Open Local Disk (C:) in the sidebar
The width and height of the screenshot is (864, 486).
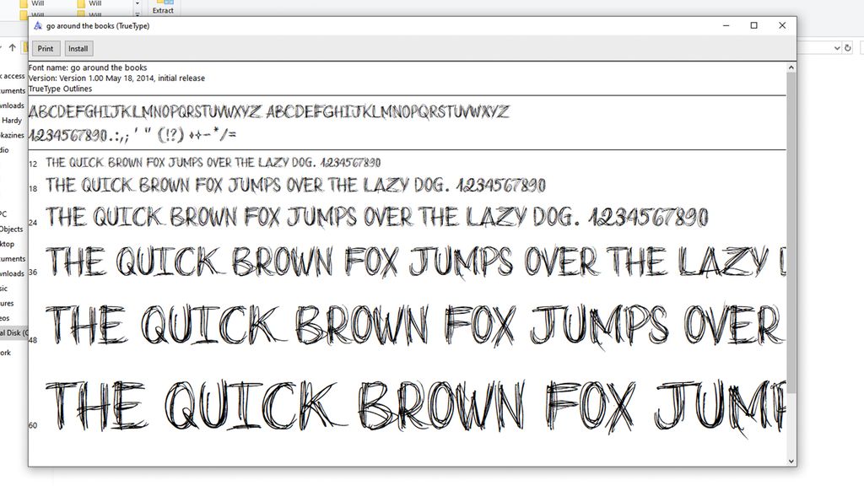click(10, 332)
